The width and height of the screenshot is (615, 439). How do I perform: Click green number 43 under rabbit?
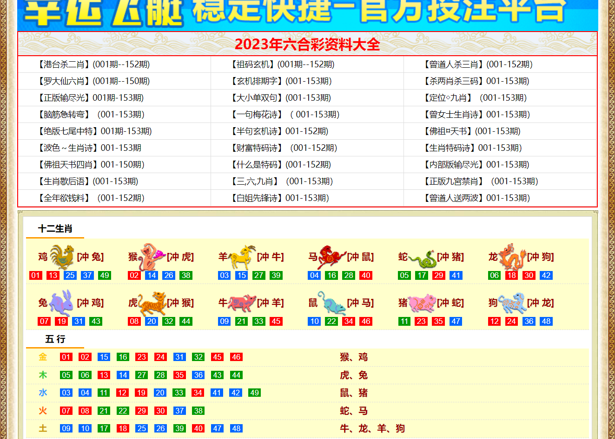[96, 321]
